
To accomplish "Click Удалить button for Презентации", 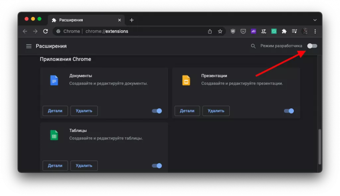I will click(216, 111).
